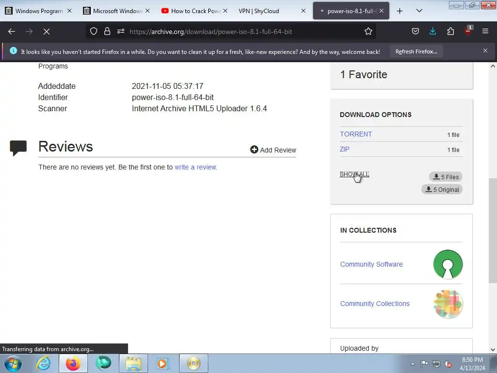This screenshot has width=497, height=373.
Task: Open Windows Media Player taskbar icon
Action: pyautogui.click(x=163, y=363)
